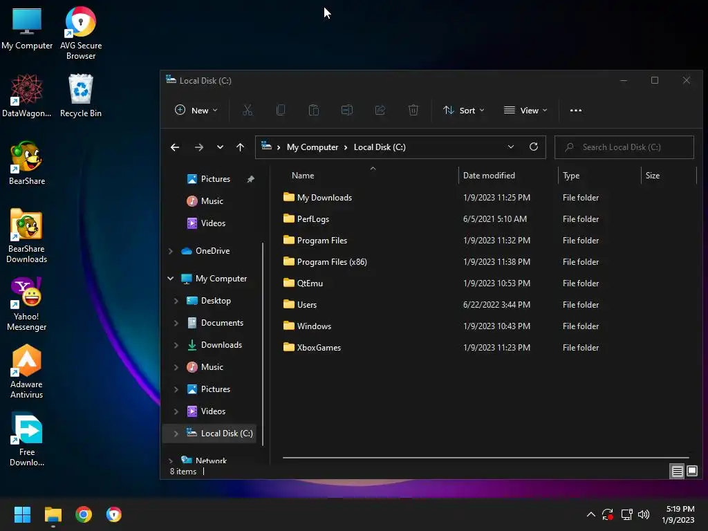Click the file list horizontal scrollbar
This screenshot has height=531, width=708.
pos(486,458)
